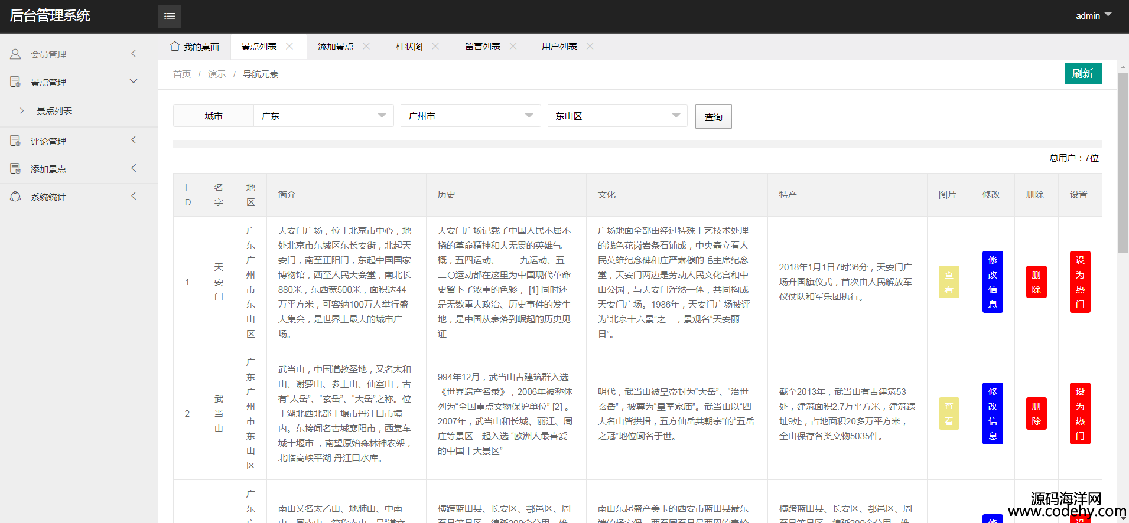The width and height of the screenshot is (1129, 523).
Task: Click the home icon in 我的桌面 tab
Action: coord(174,46)
